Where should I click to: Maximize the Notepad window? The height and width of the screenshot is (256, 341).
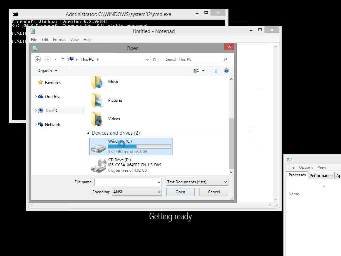pos(260,30)
